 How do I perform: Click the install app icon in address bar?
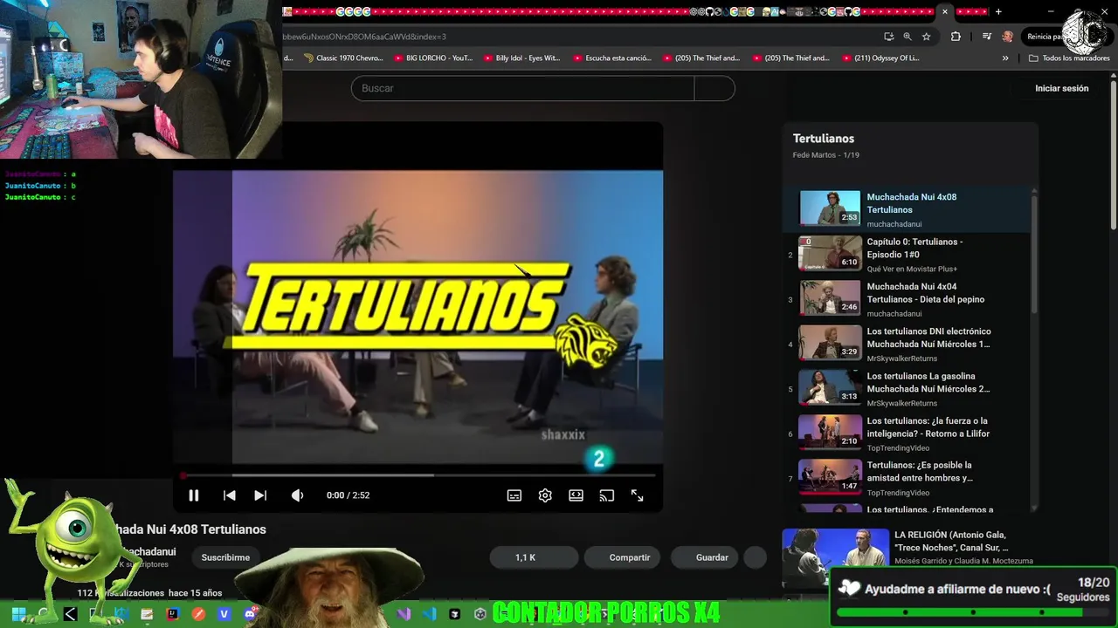888,37
